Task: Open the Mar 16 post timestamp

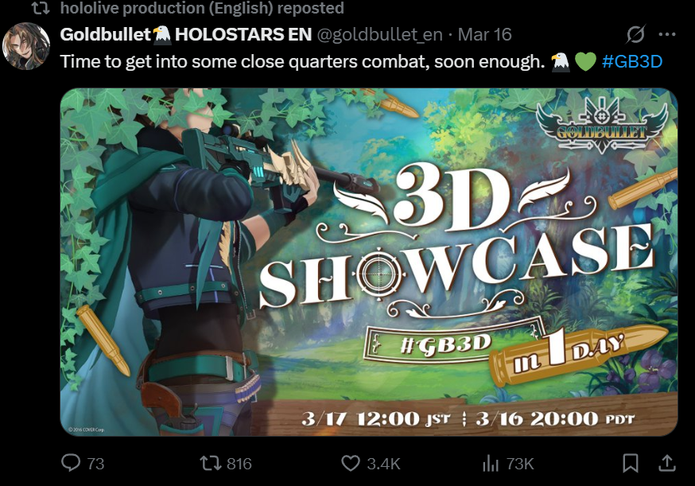Action: (x=484, y=34)
